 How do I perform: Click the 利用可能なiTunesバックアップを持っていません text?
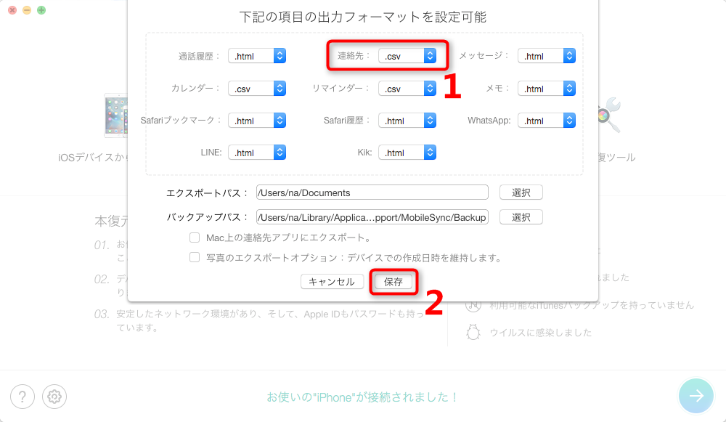coord(592,305)
